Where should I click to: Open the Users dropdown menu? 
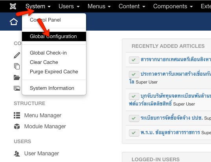pos(69,6)
